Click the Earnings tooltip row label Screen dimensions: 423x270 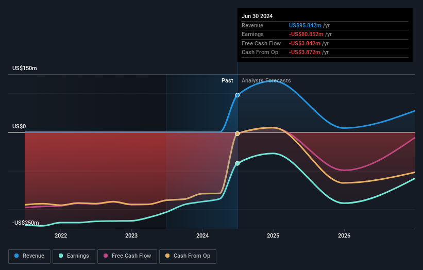[252, 34]
